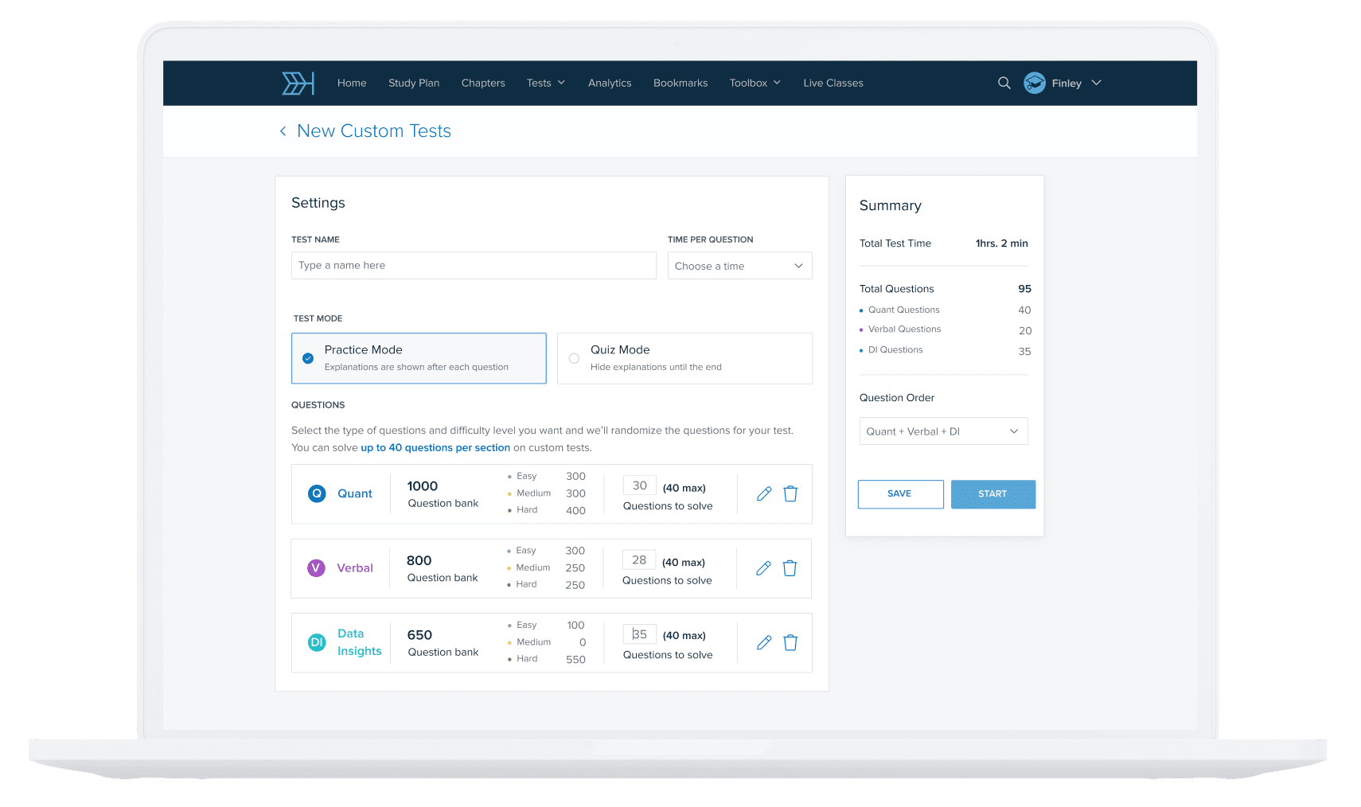Open the Chapters nav item
The image size is (1361, 807).
tap(483, 83)
